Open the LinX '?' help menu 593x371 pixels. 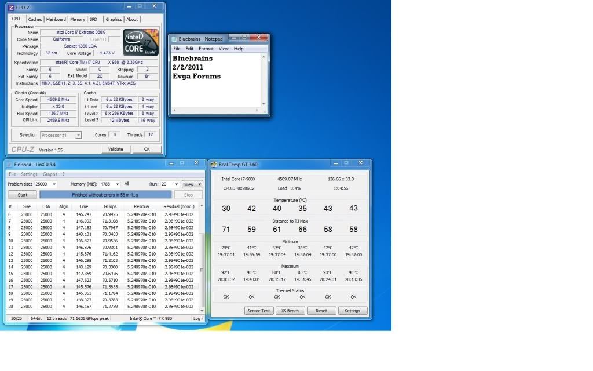[64, 174]
